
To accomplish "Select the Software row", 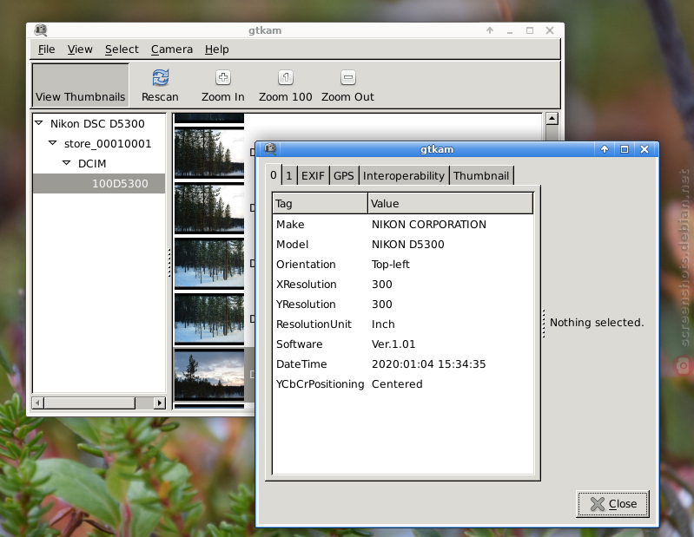I will [x=403, y=344].
